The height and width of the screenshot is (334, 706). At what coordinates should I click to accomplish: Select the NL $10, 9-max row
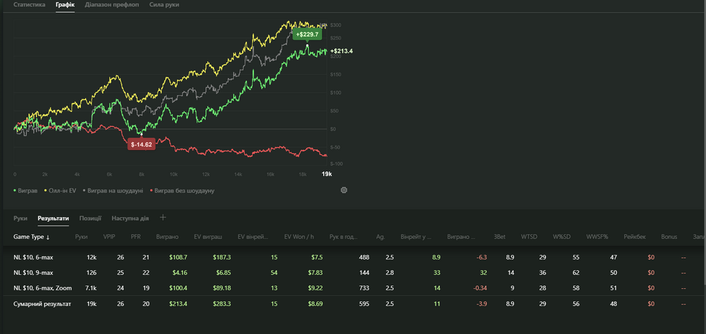click(x=32, y=272)
